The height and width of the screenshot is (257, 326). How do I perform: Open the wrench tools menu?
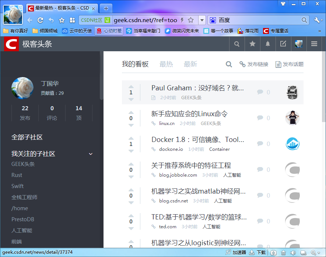point(318,20)
